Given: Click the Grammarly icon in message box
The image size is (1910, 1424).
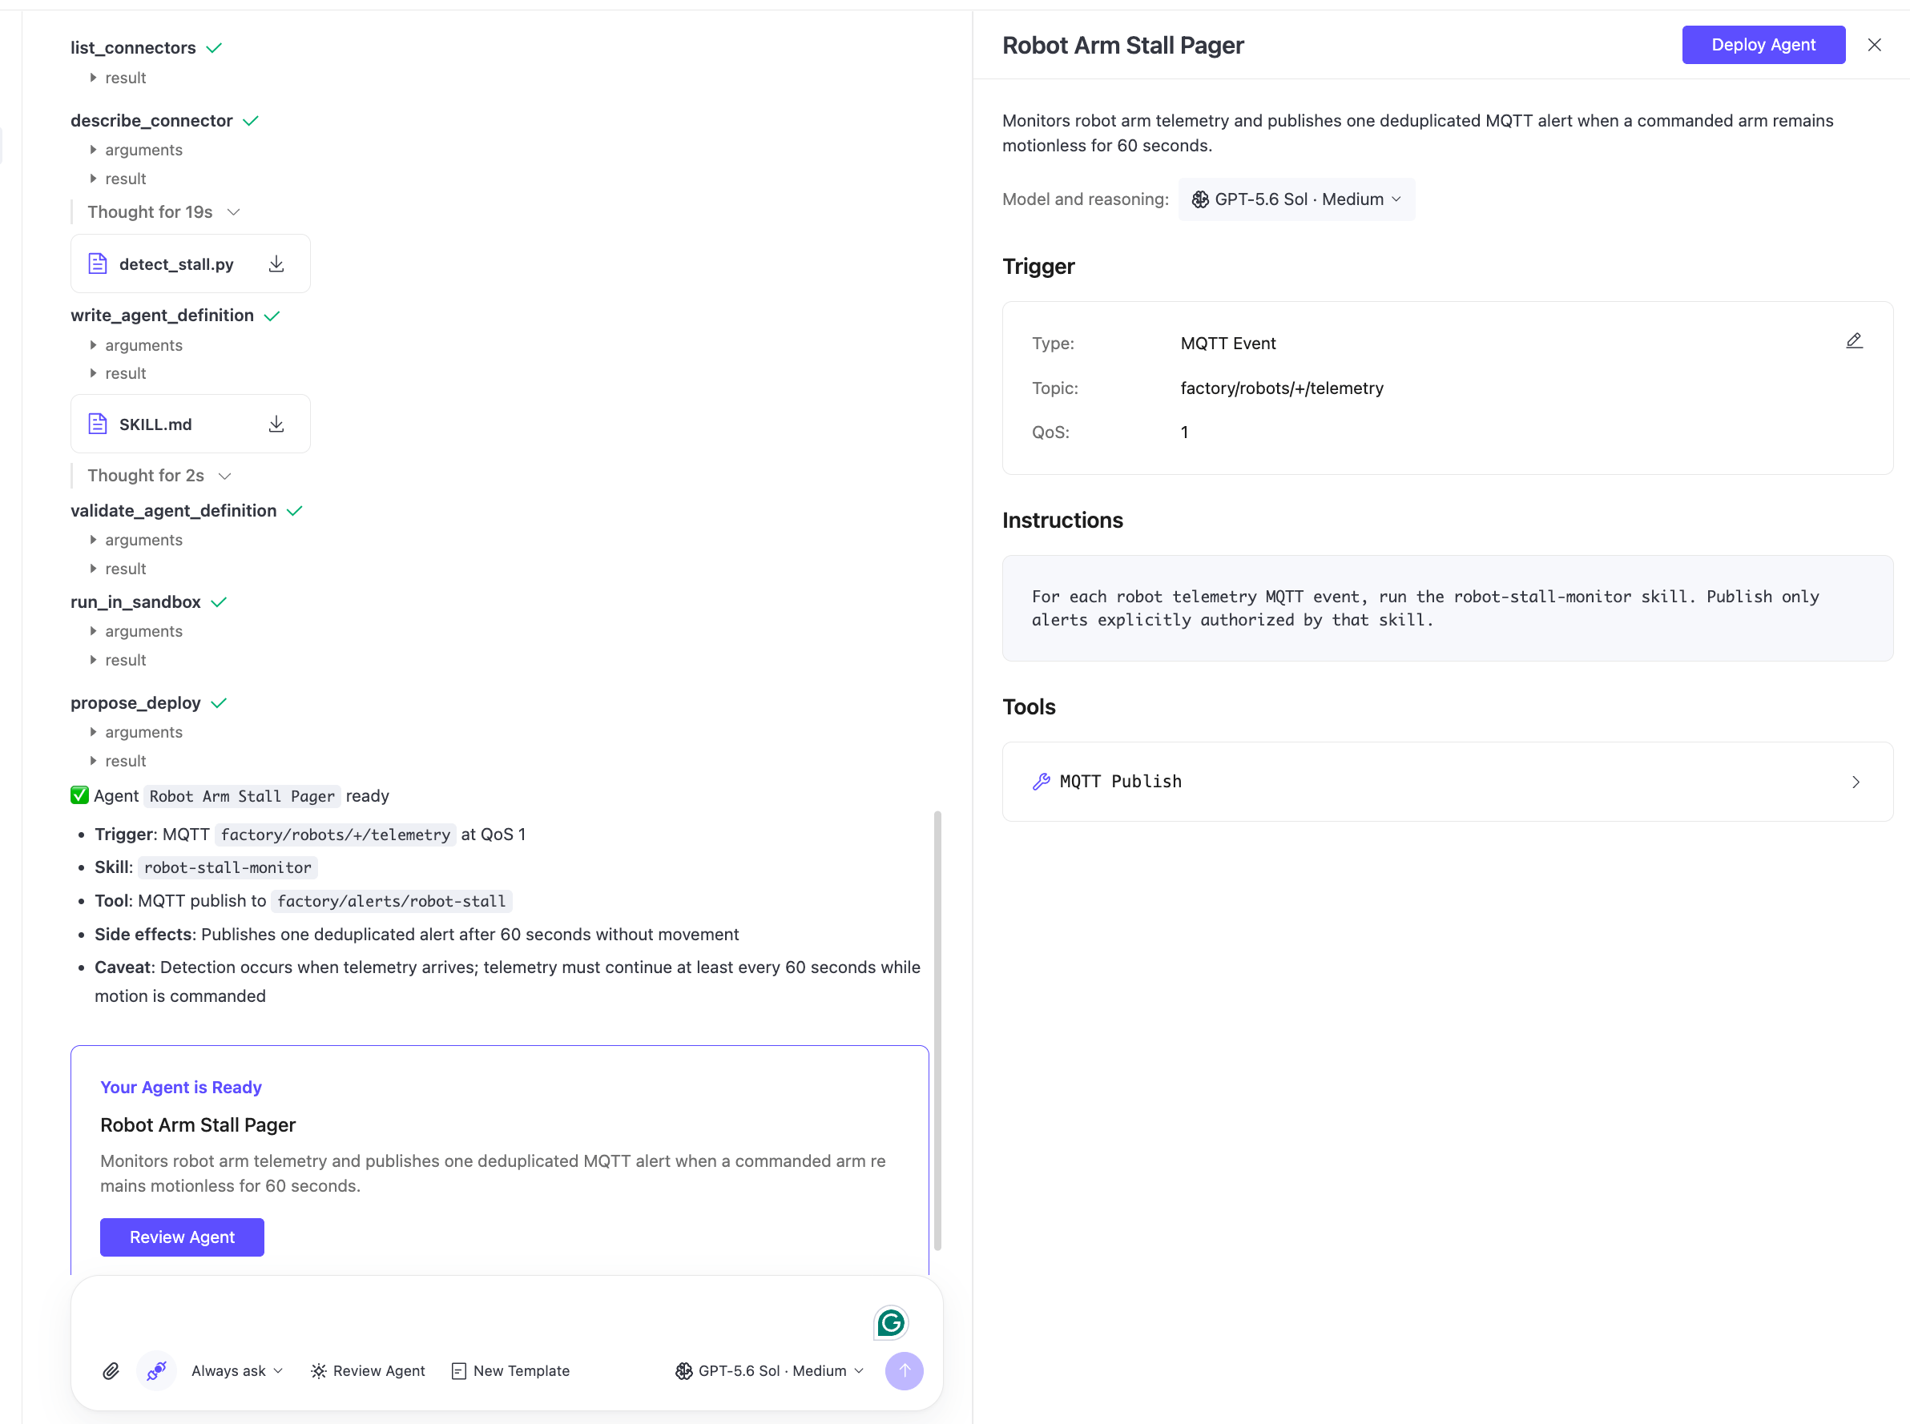Looking at the screenshot, I should coord(891,1322).
